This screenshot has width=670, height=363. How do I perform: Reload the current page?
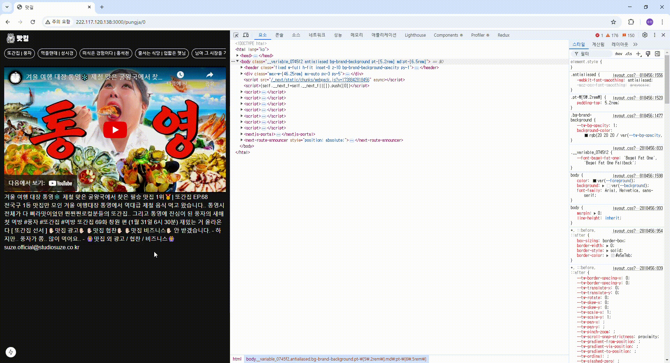click(x=33, y=22)
